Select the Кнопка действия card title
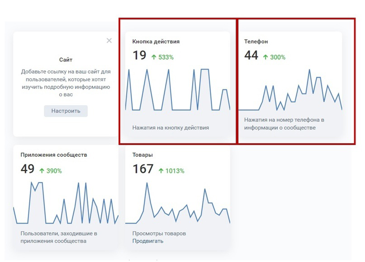The width and height of the screenshot is (365, 262). pyautogui.click(x=156, y=42)
